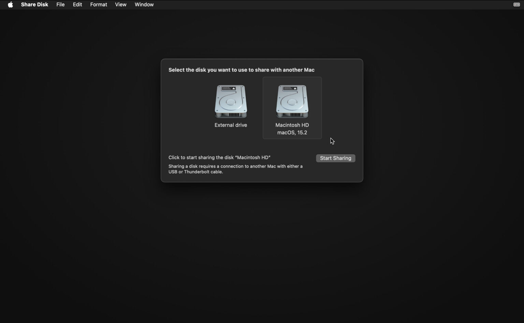Click the Start Sharing button
The height and width of the screenshot is (323, 524).
coord(335,158)
